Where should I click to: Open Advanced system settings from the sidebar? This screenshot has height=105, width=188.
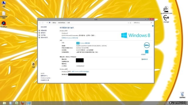click(x=44, y=38)
